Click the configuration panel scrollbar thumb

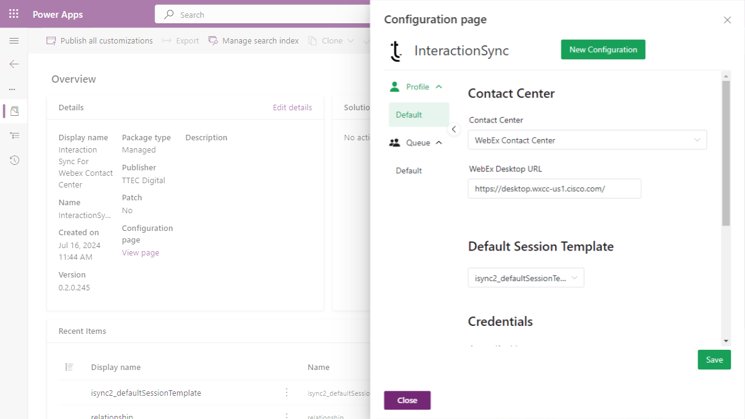pyautogui.click(x=726, y=153)
